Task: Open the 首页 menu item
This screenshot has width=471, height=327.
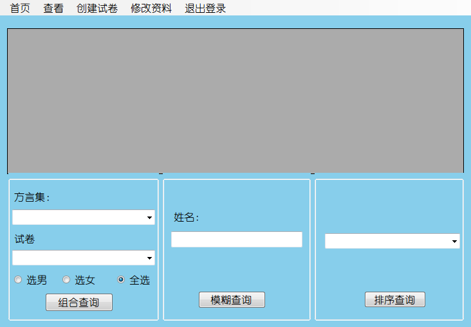Action: click(20, 8)
